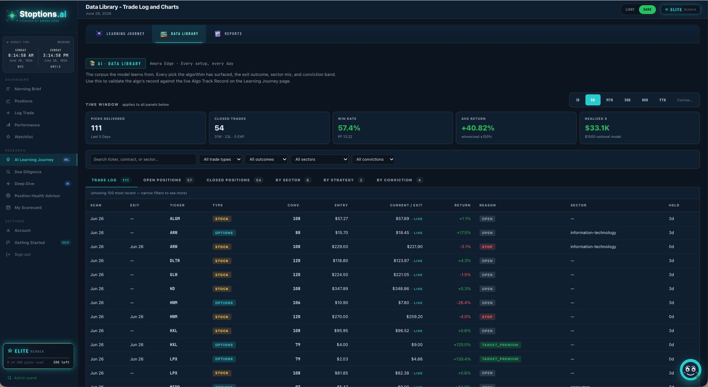Screen dimensions: 708x387
Task: Select the YTD time window
Action: (663, 100)
